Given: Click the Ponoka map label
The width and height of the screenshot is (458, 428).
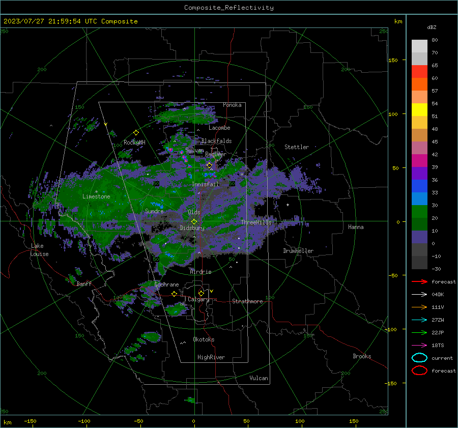Looking at the screenshot, I should point(232,105).
